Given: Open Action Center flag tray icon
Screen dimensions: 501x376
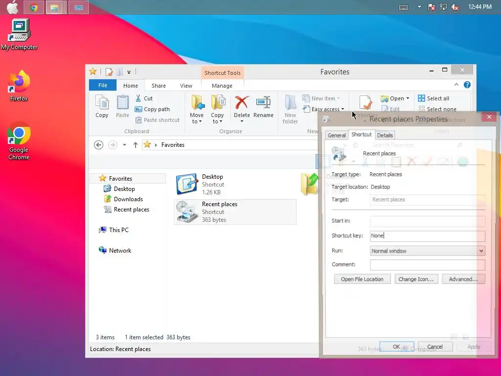Looking at the screenshot, I should (432, 7).
